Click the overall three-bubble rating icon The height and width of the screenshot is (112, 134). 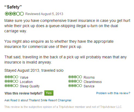tap(14, 14)
